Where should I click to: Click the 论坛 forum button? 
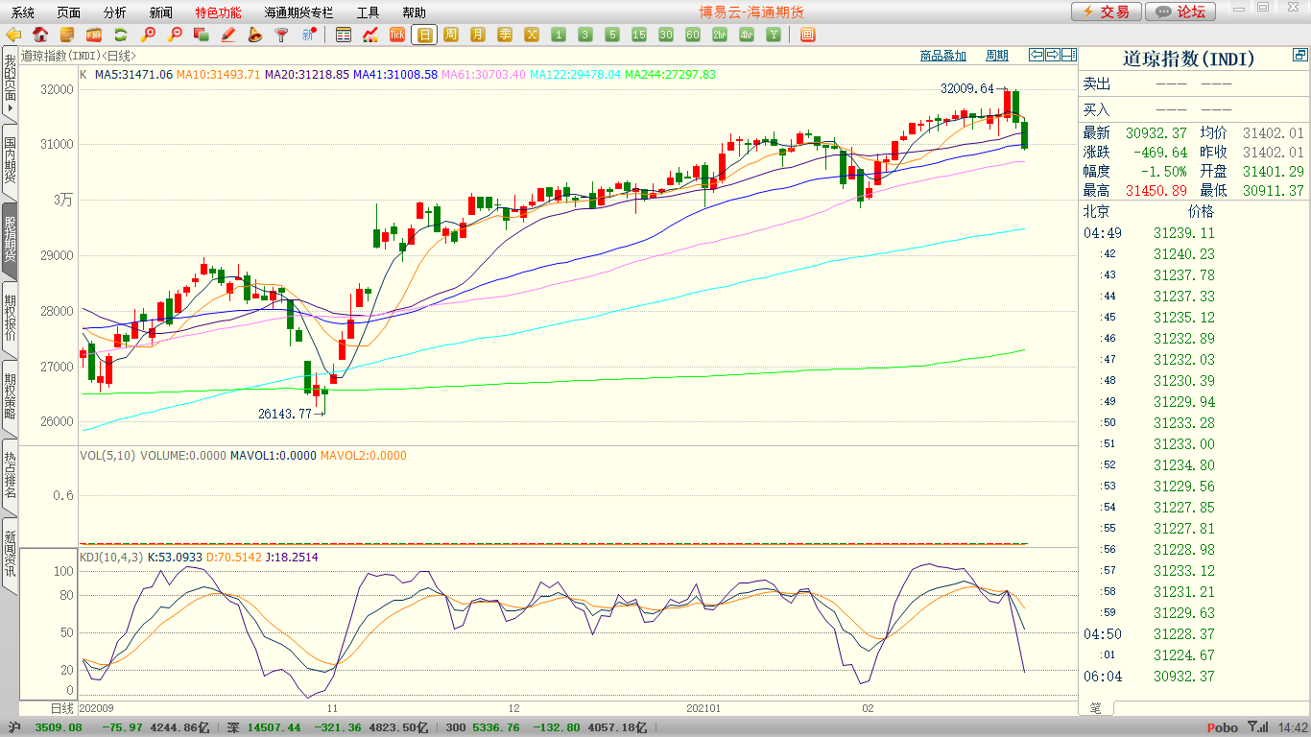tap(1180, 12)
